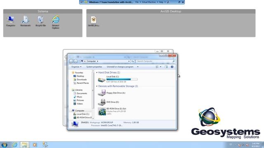Open the Organize dropdown menu
264x148 pixels.
pos(76,67)
